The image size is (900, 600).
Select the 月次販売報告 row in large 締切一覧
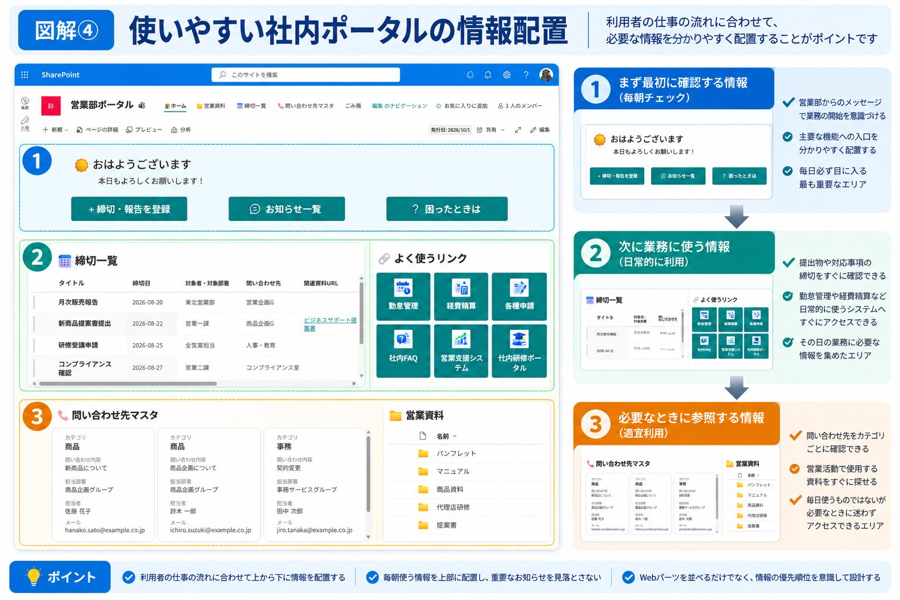196,302
